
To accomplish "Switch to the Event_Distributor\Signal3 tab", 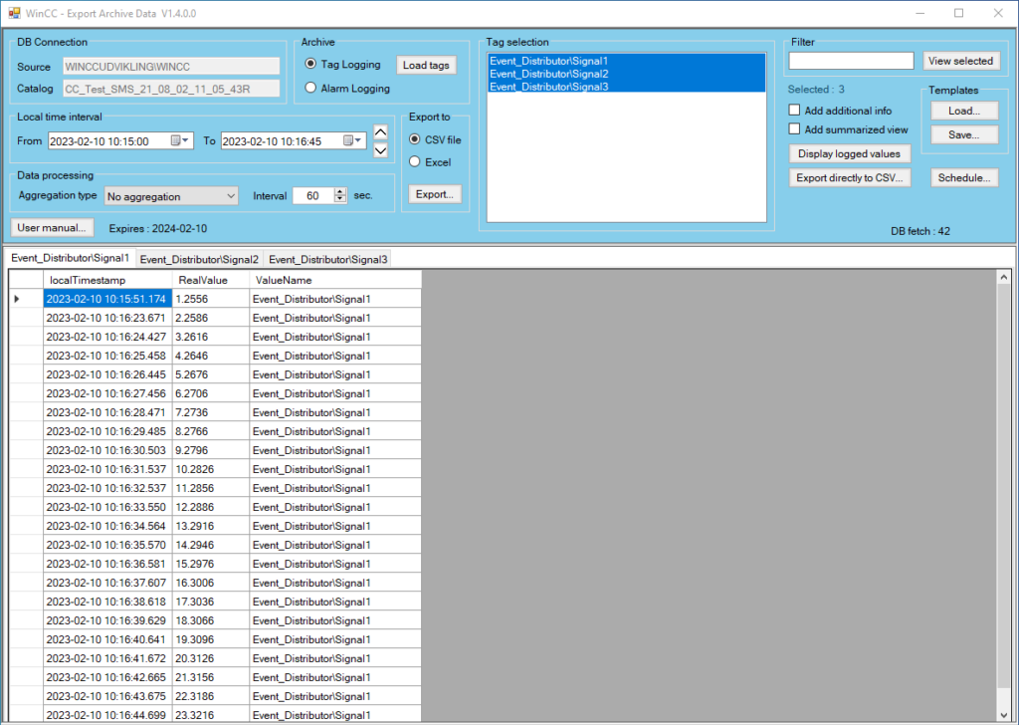I will [328, 259].
